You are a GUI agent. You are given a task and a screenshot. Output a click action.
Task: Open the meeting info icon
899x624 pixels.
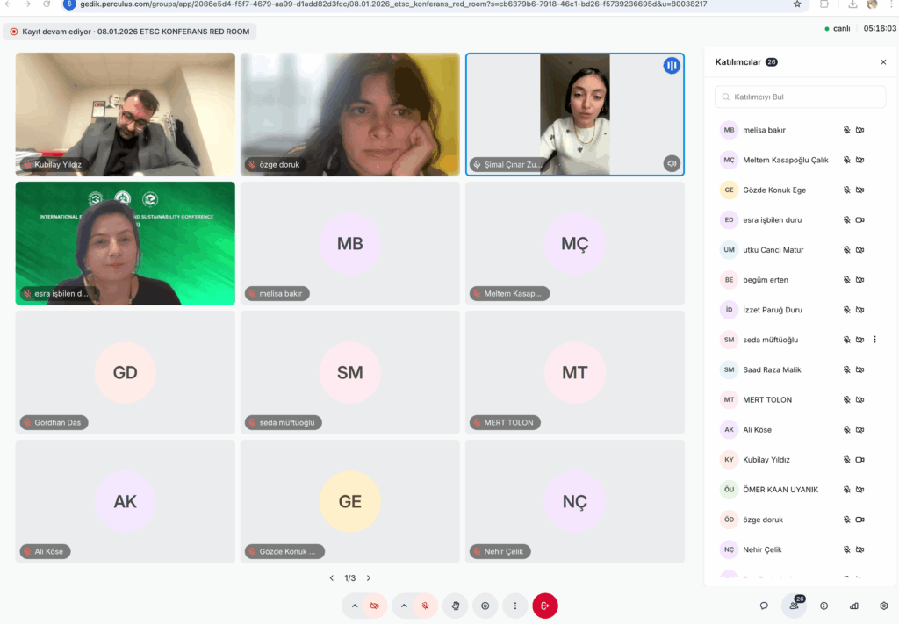click(823, 606)
